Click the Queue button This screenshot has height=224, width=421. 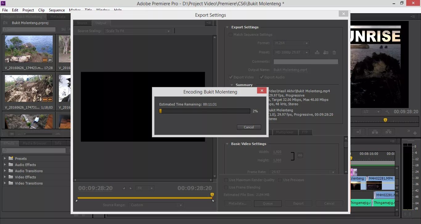coord(268,203)
